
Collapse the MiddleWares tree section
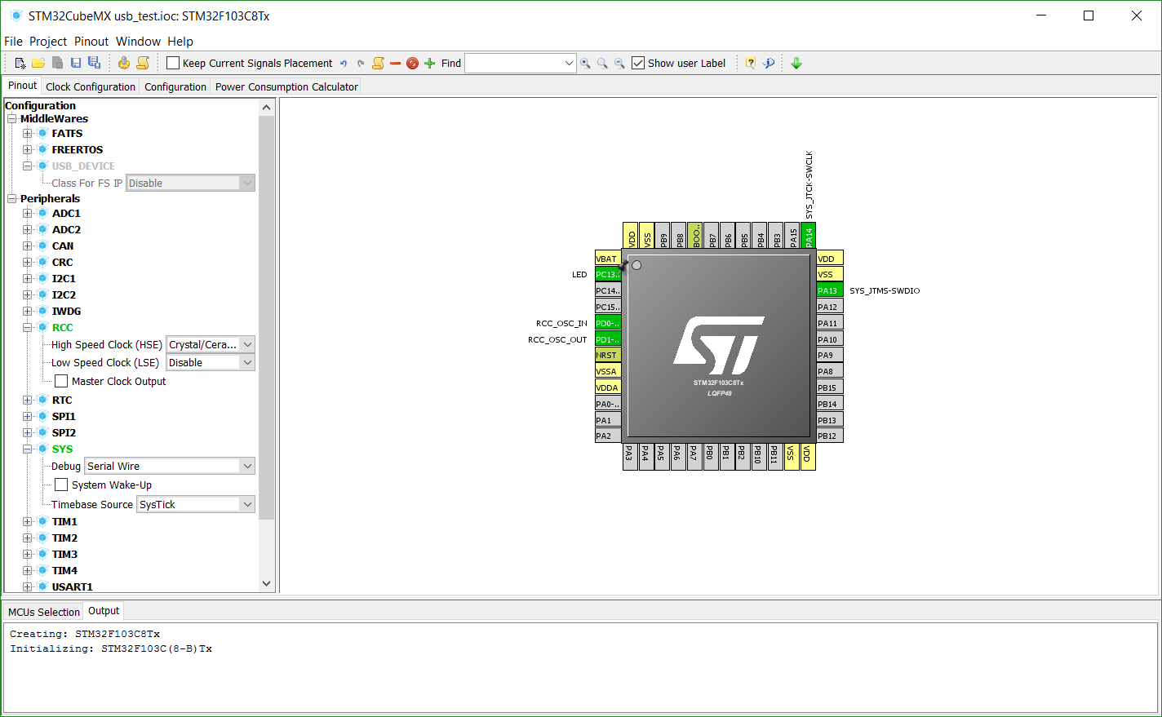pyautogui.click(x=12, y=118)
